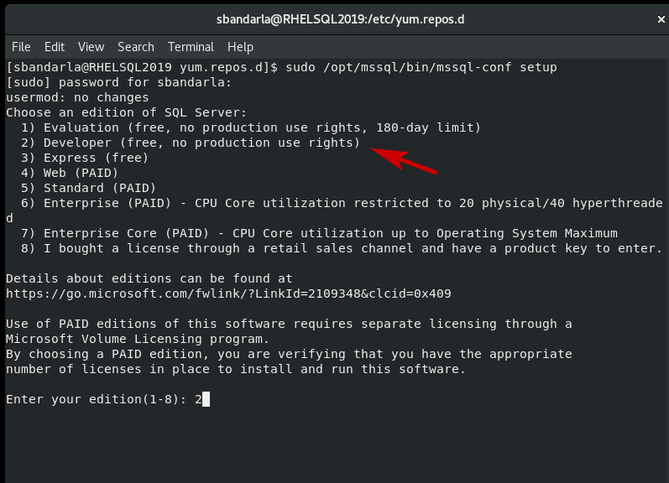This screenshot has width=669, height=483.
Task: Click the go.microsoft.com fwlink URL
Action: pos(228,293)
